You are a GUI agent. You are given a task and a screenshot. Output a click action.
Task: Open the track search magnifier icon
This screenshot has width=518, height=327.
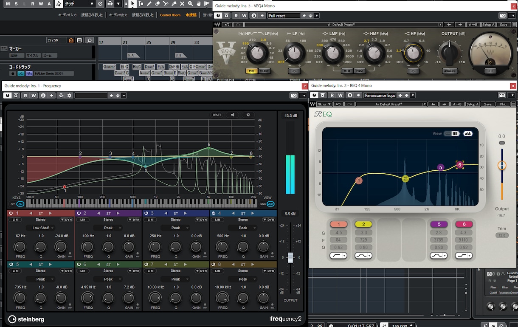point(89,40)
